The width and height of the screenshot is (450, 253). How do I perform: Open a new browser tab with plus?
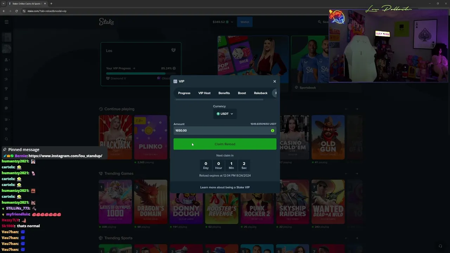pos(51,4)
